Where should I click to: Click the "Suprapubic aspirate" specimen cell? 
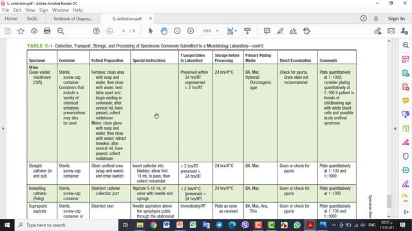pos(38,209)
